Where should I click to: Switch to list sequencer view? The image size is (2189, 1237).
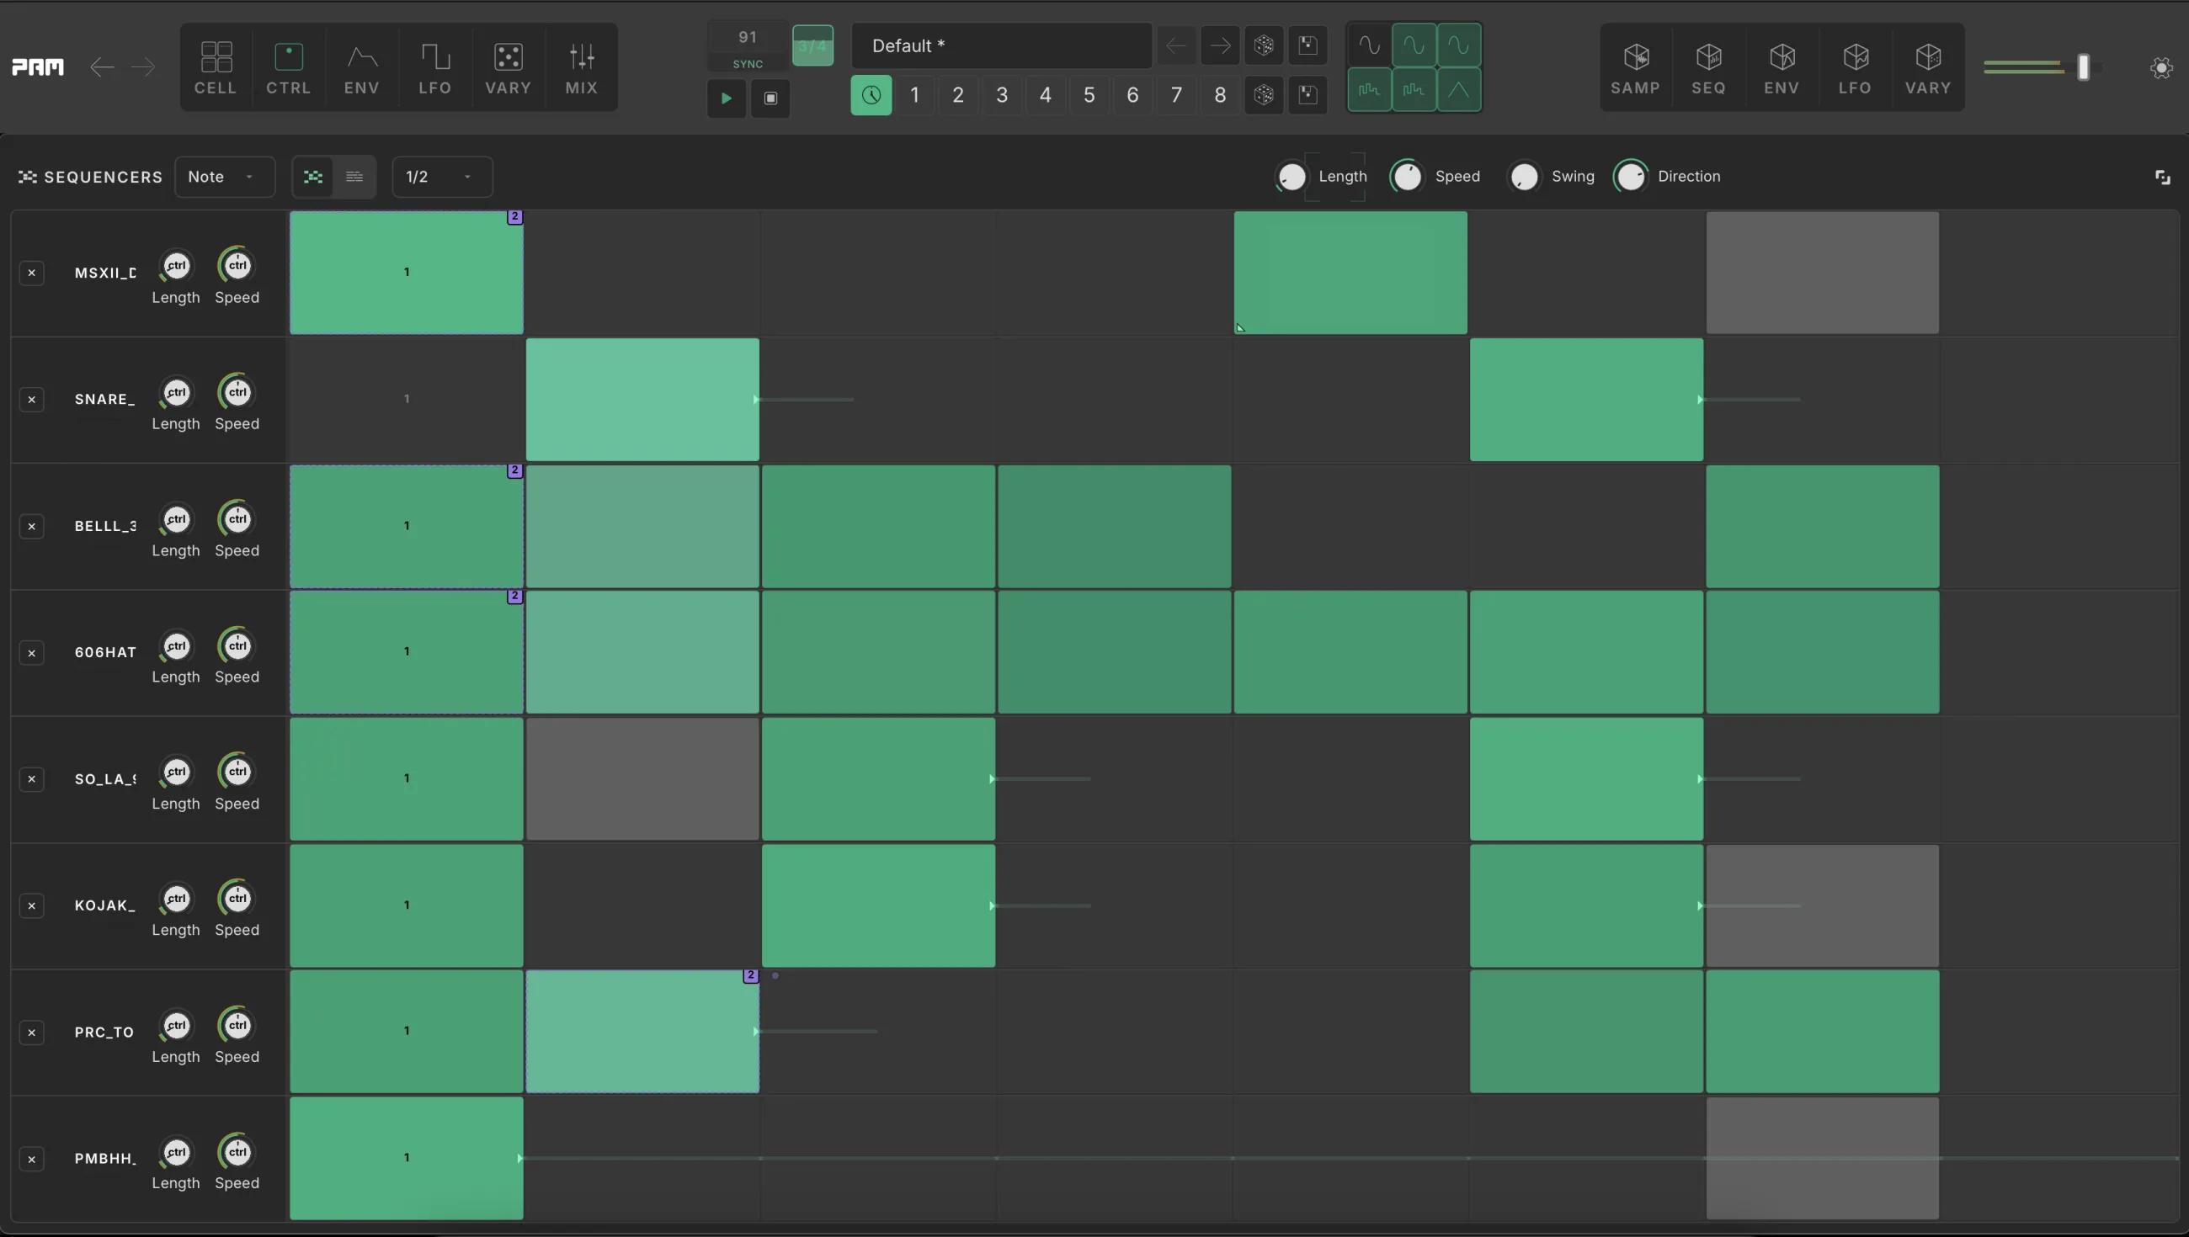(354, 177)
